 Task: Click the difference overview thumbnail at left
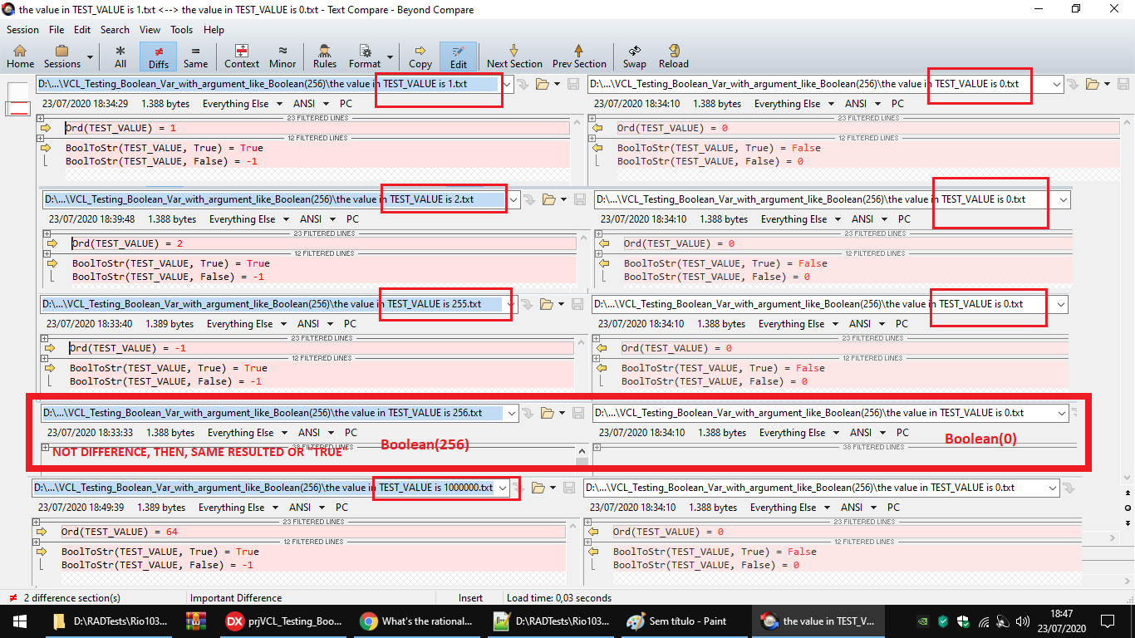[x=17, y=100]
